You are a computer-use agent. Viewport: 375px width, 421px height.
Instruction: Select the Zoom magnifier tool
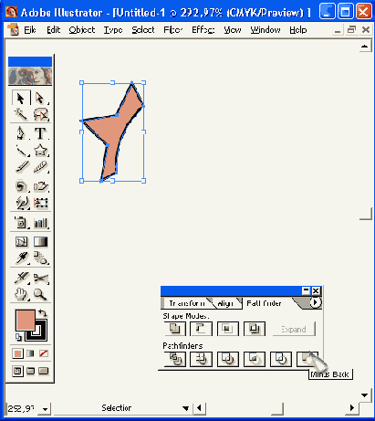tap(40, 294)
